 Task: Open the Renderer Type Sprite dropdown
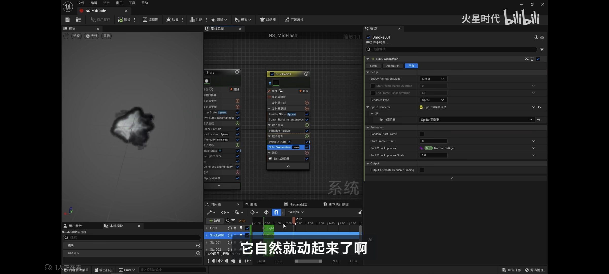point(433,100)
